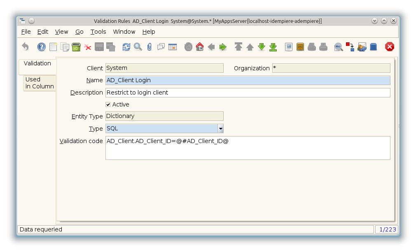Select the Validation tab

37,64
